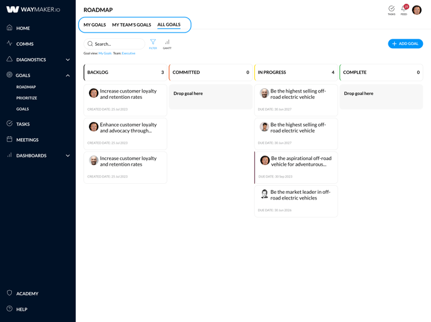431x322 pixels.
Task: Click the Add Goal button
Action: pyautogui.click(x=405, y=44)
